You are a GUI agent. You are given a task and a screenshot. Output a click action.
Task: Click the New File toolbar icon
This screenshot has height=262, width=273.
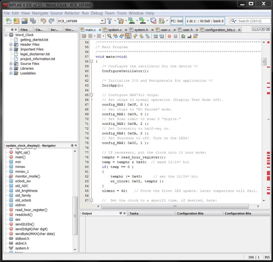coord(8,21)
